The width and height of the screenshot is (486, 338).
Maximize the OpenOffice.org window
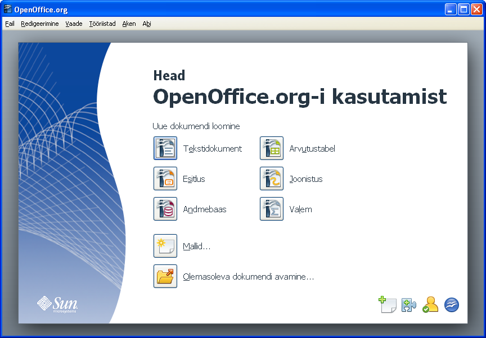pos(463,10)
